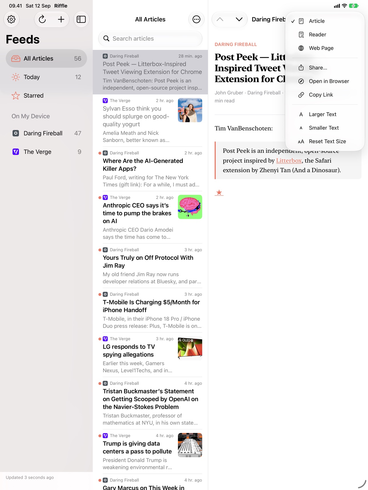Open 'Yours Truly on Off Protocol With Jim Ray'

click(150, 266)
